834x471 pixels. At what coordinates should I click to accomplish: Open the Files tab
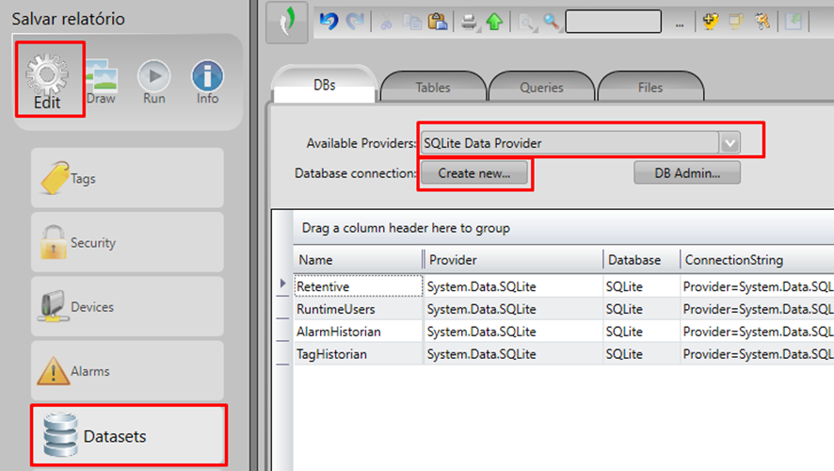click(650, 88)
